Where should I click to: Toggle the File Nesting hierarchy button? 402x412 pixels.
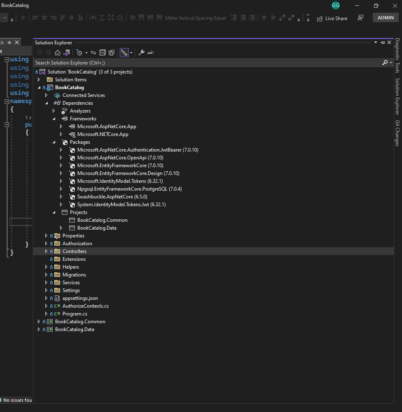pos(124,53)
